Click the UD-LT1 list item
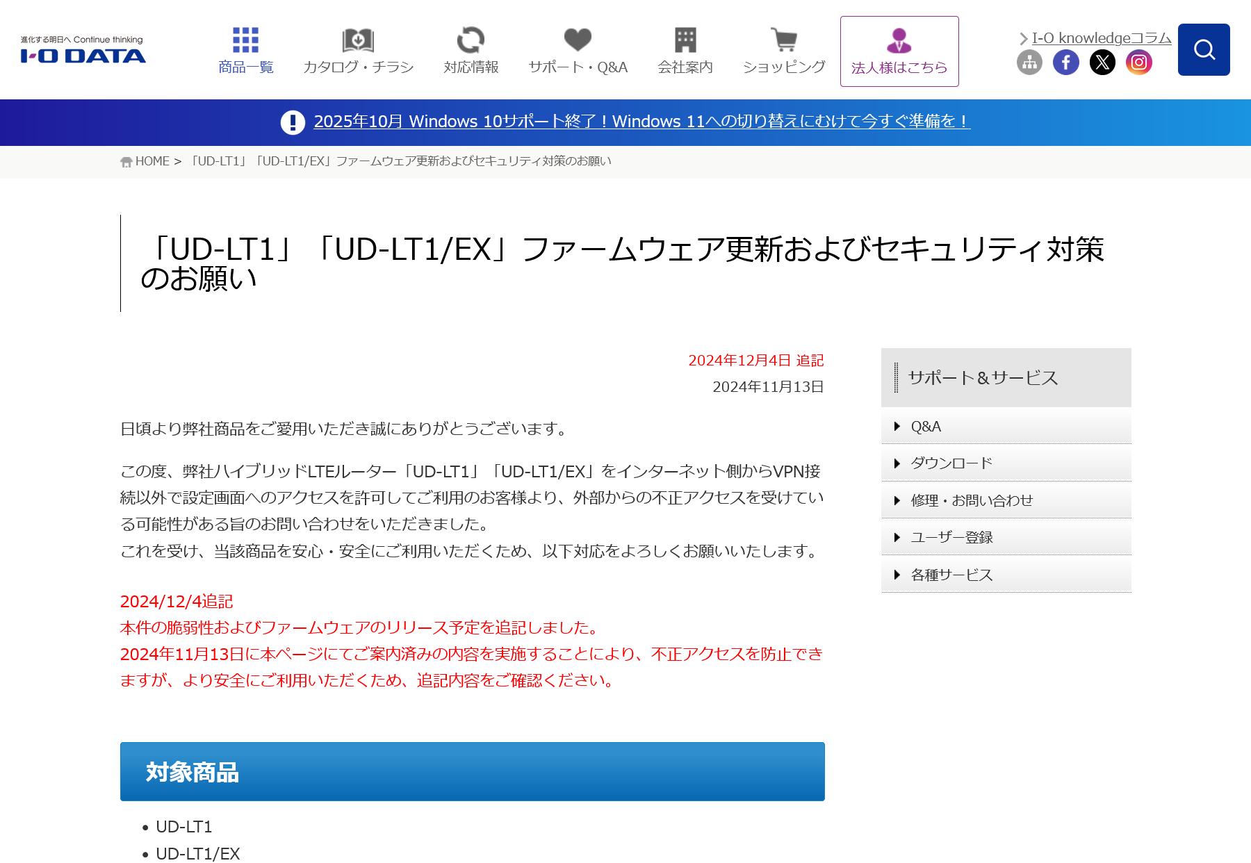Viewport: 1251px width, 863px height. pyautogui.click(x=183, y=827)
